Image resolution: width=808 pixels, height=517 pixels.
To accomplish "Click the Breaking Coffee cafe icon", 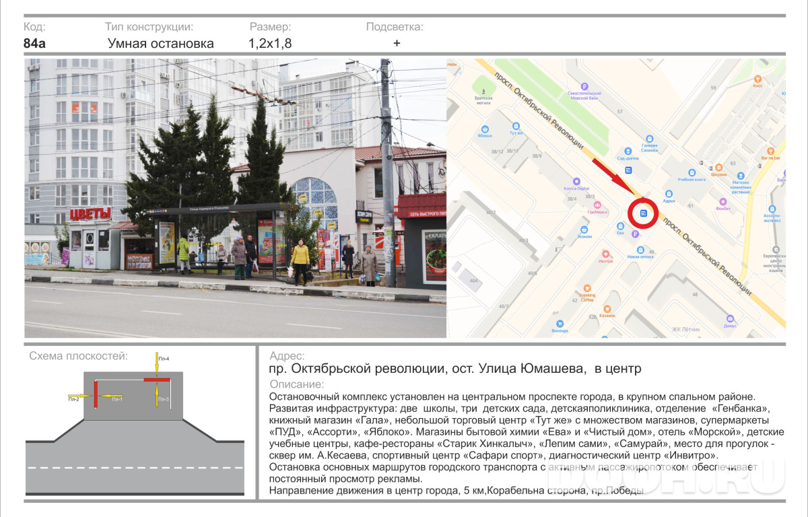I will click(x=587, y=287).
